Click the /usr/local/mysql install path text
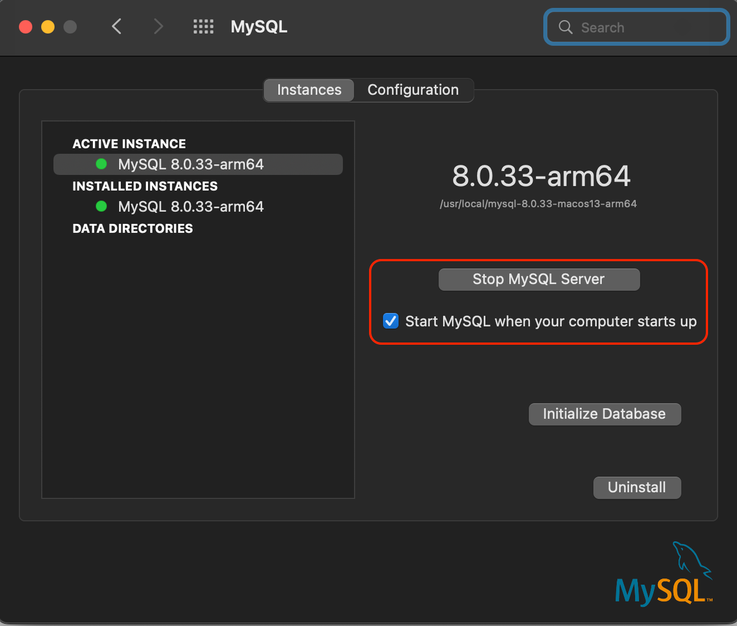The height and width of the screenshot is (626, 737). pos(538,204)
